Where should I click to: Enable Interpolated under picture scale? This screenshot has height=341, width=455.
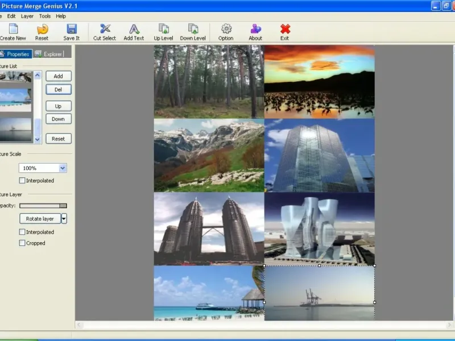pyautogui.click(x=22, y=181)
